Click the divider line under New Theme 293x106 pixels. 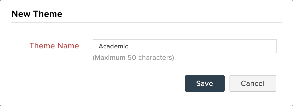[x=146, y=23]
